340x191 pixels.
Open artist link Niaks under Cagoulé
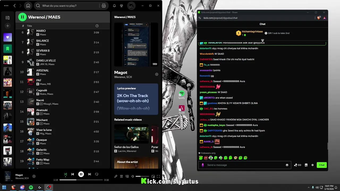point(43,94)
